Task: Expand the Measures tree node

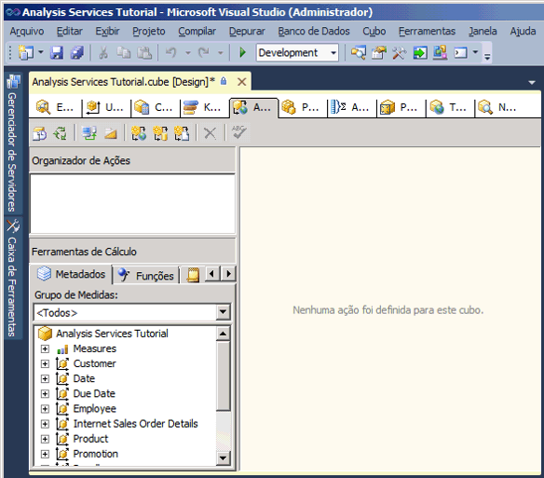Action: click(x=45, y=348)
